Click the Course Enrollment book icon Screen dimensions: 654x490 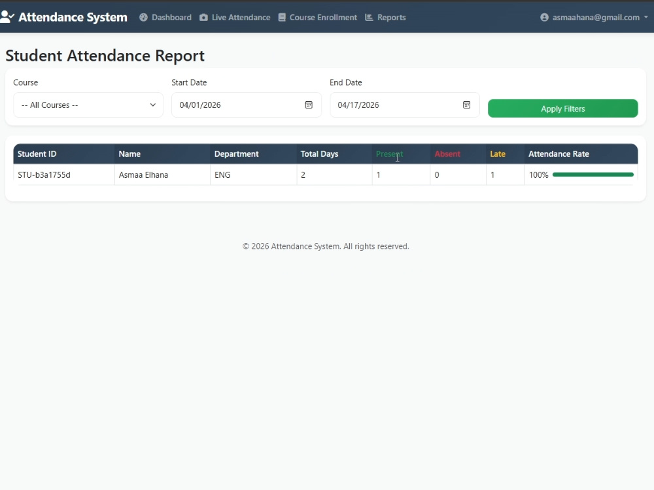282,18
